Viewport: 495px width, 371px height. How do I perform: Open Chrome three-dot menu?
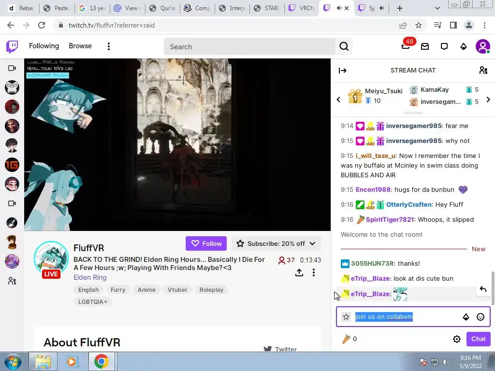[x=484, y=25]
